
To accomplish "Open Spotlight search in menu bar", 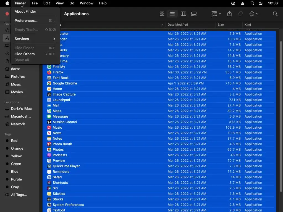I will [x=252, y=3].
